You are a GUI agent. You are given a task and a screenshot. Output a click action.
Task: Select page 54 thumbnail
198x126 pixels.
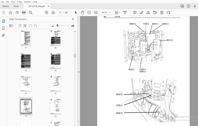(56, 106)
